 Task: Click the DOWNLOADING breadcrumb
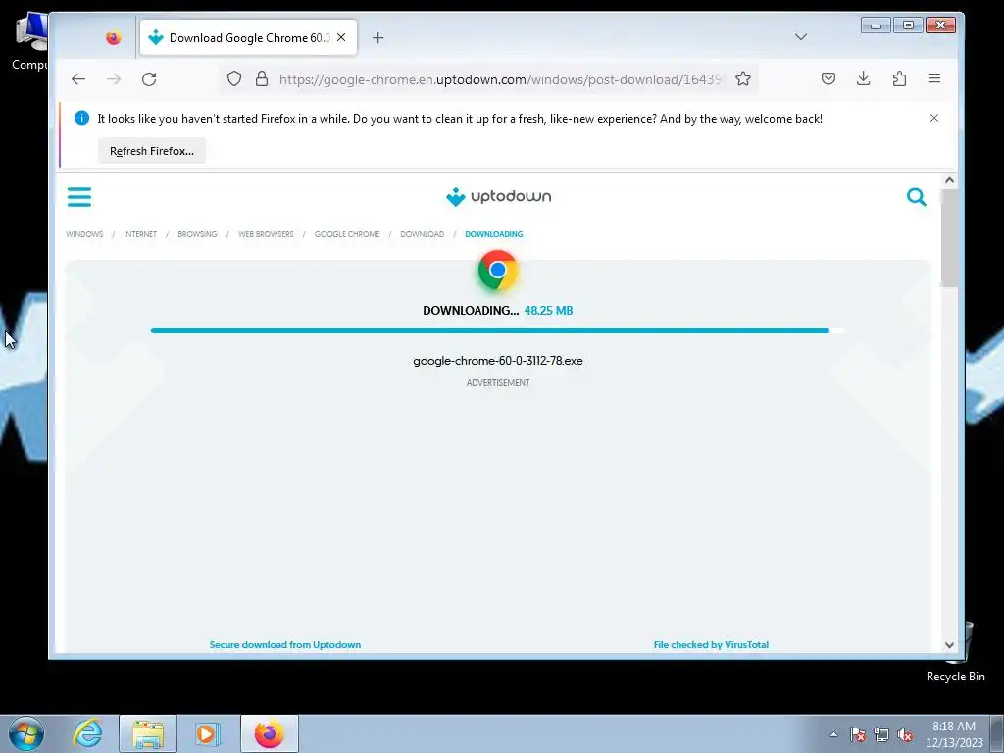(x=494, y=234)
